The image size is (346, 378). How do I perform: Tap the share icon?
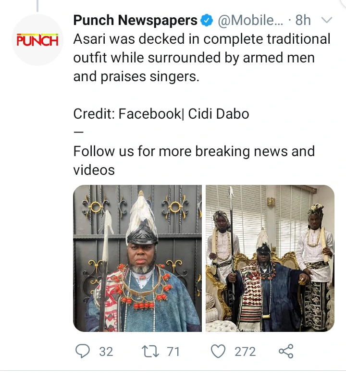pyautogui.click(x=286, y=352)
